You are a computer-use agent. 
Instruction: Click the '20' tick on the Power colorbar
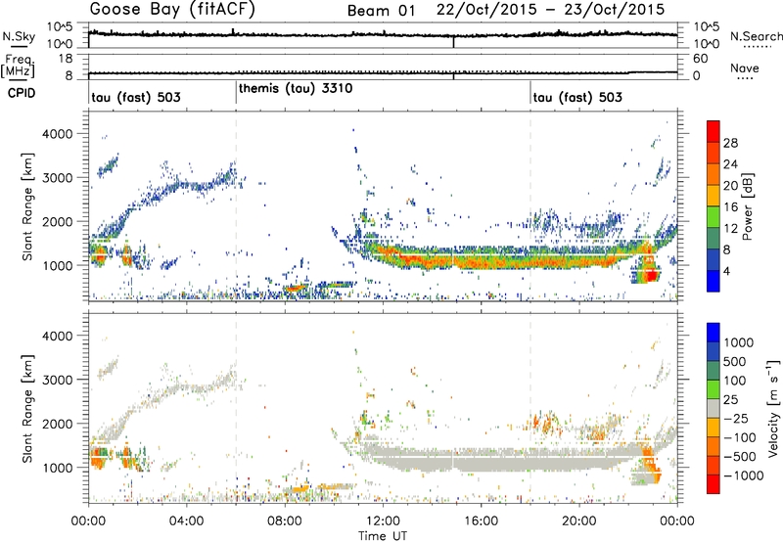click(x=730, y=186)
